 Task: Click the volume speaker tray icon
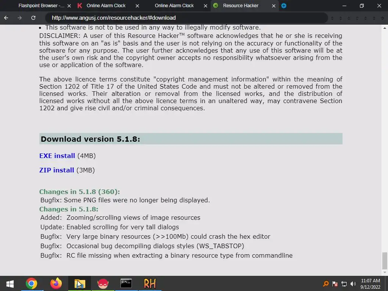(353, 283)
